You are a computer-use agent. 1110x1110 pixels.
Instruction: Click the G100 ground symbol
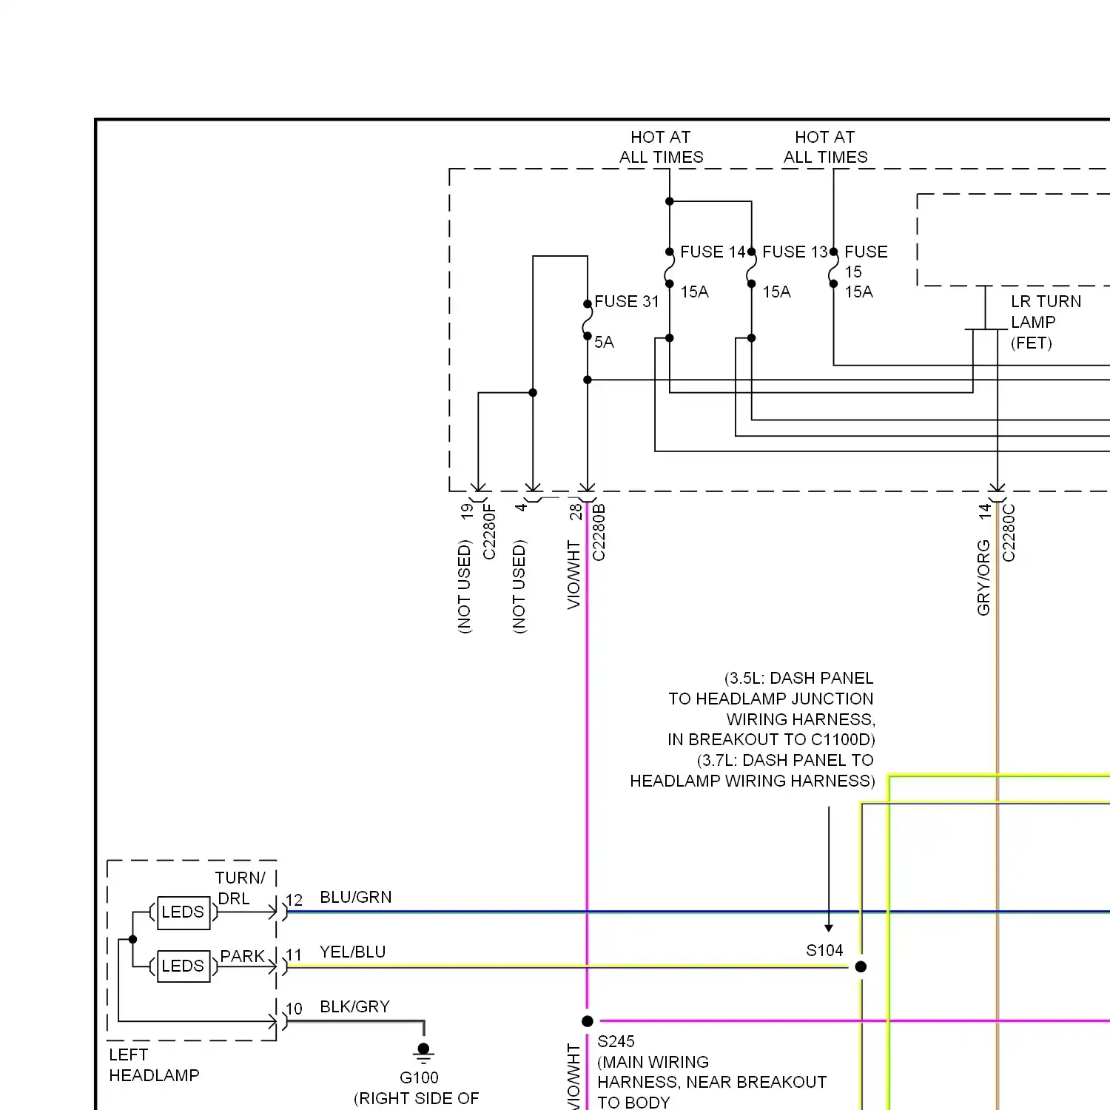coord(423,1052)
